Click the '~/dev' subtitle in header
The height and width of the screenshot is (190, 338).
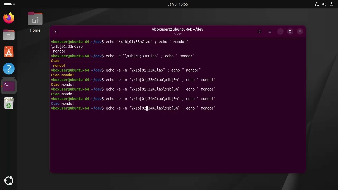(178, 34)
